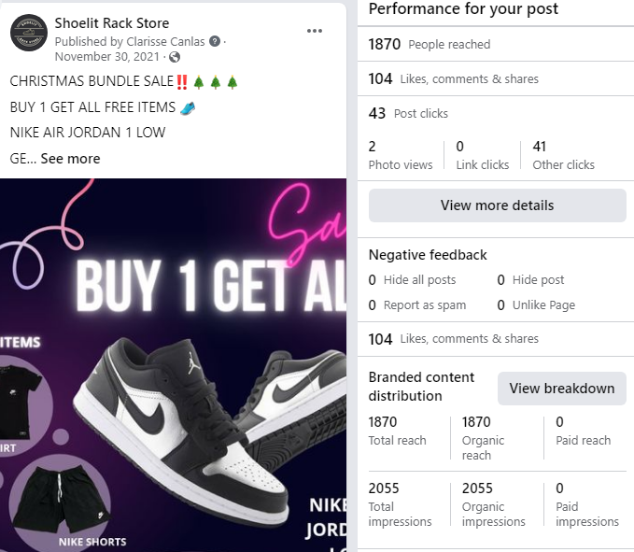Open the three-dots post options menu
The height and width of the screenshot is (552, 634).
click(x=315, y=31)
